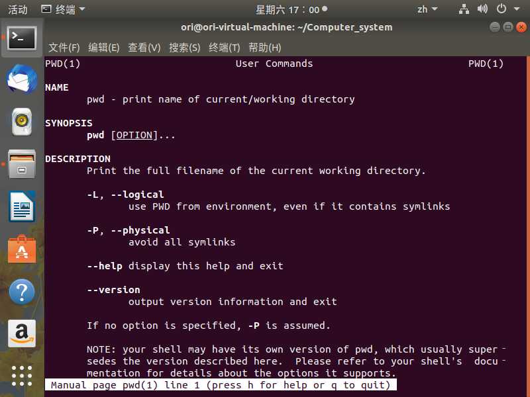Open the Files manager dock icon
The width and height of the screenshot is (530, 397).
point(22,164)
